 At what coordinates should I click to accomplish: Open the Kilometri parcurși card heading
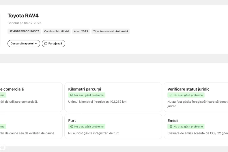tap(85, 89)
